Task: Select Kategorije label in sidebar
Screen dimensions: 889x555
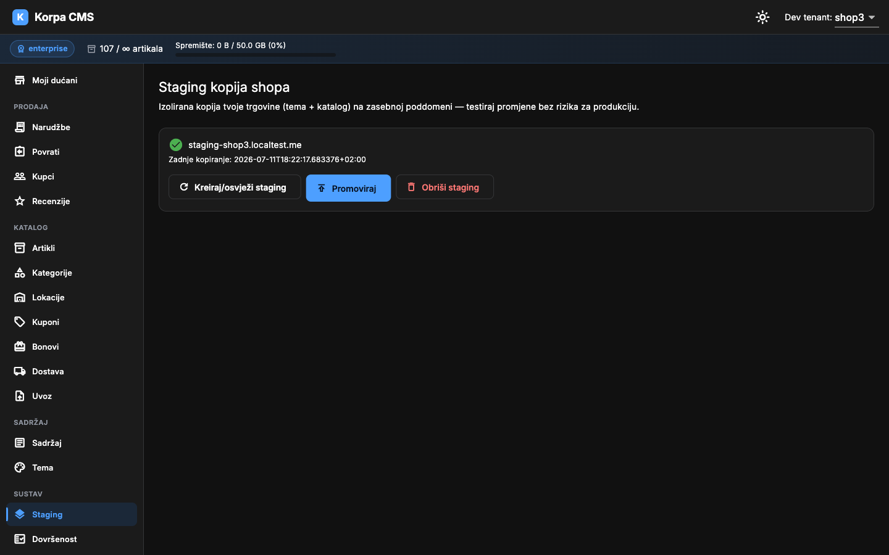Action: (52, 273)
